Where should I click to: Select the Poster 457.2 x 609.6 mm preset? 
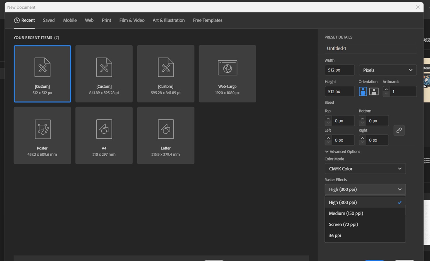42,136
